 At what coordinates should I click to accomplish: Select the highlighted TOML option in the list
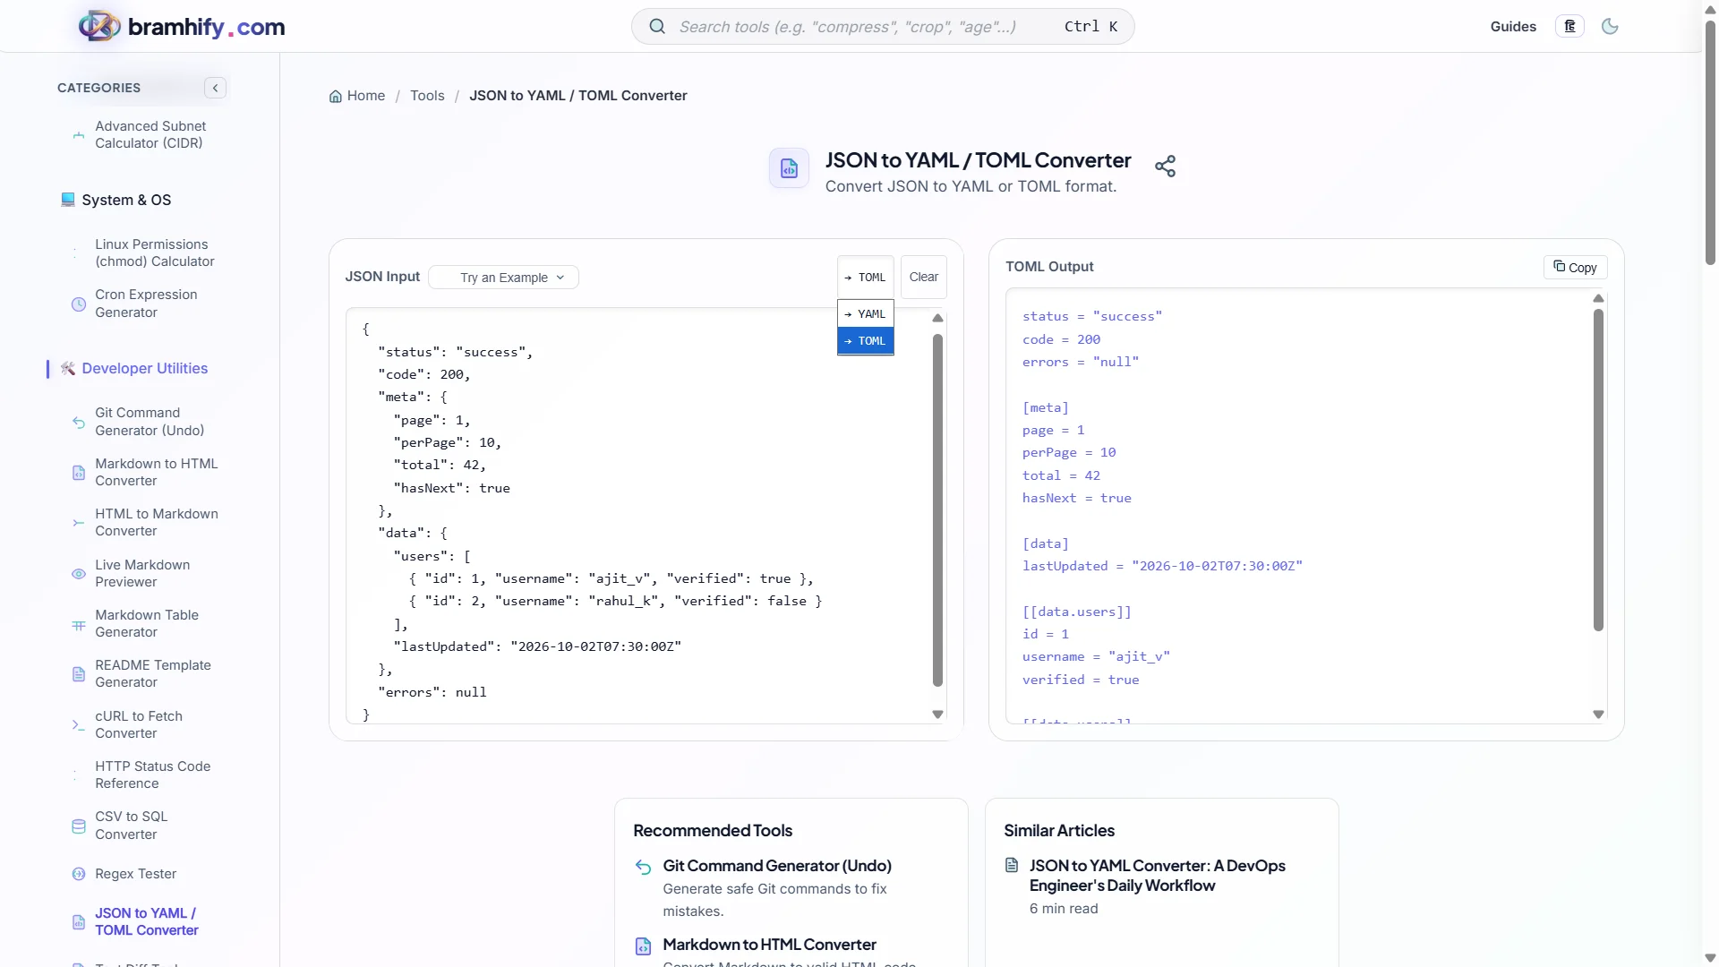(x=865, y=341)
